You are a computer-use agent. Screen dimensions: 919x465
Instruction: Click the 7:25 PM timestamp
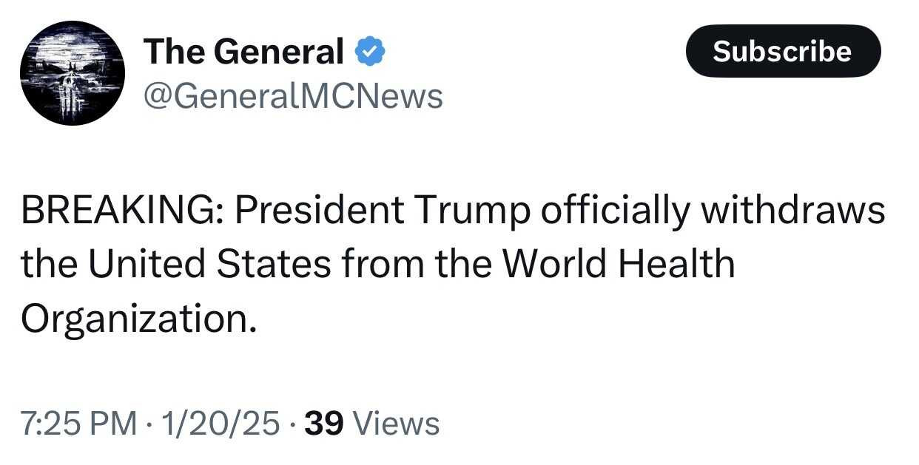coord(79,424)
